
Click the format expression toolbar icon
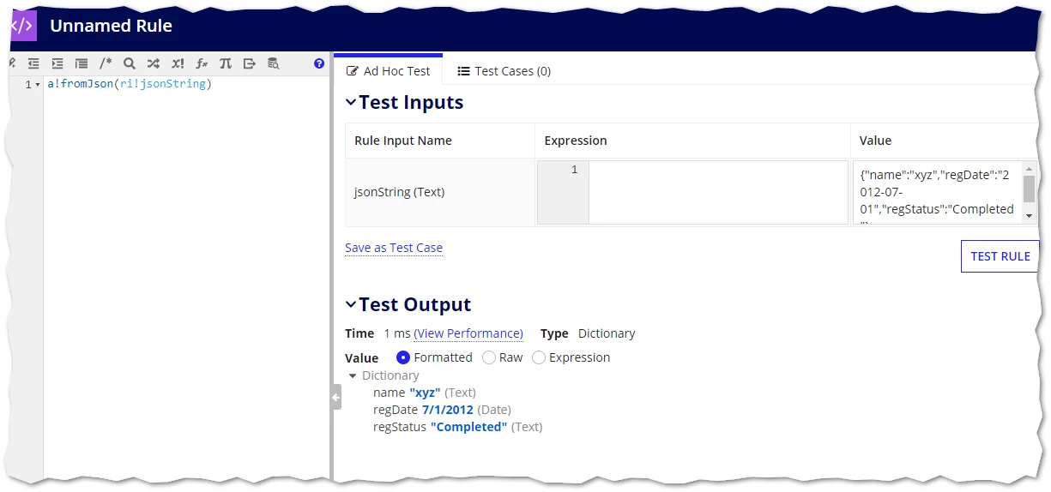click(x=82, y=63)
